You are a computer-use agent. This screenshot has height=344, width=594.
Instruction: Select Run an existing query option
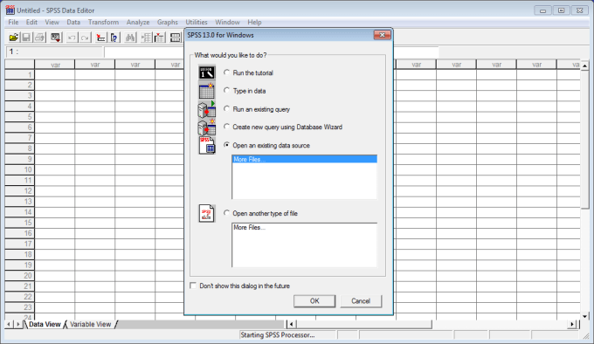(226, 108)
